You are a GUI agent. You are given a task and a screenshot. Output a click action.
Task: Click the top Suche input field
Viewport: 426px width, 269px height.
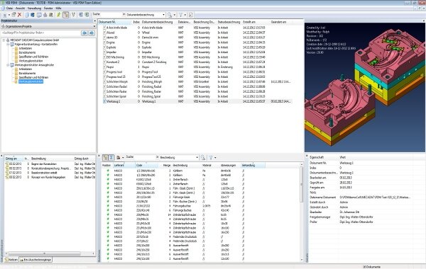pyautogui.click(x=112, y=15)
